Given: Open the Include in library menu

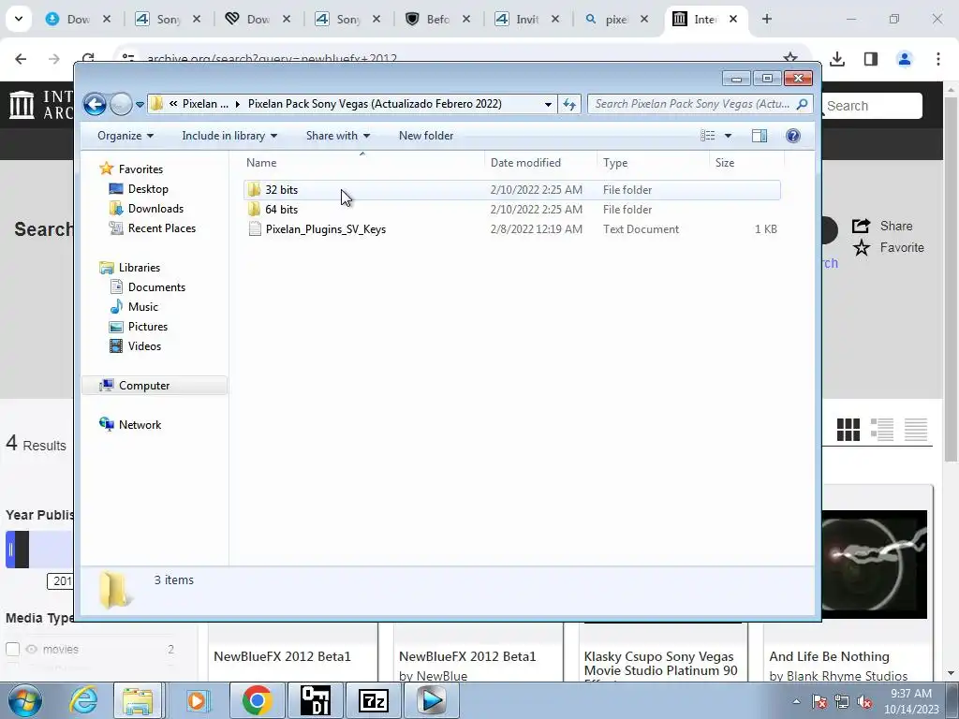Looking at the screenshot, I should coord(229,136).
